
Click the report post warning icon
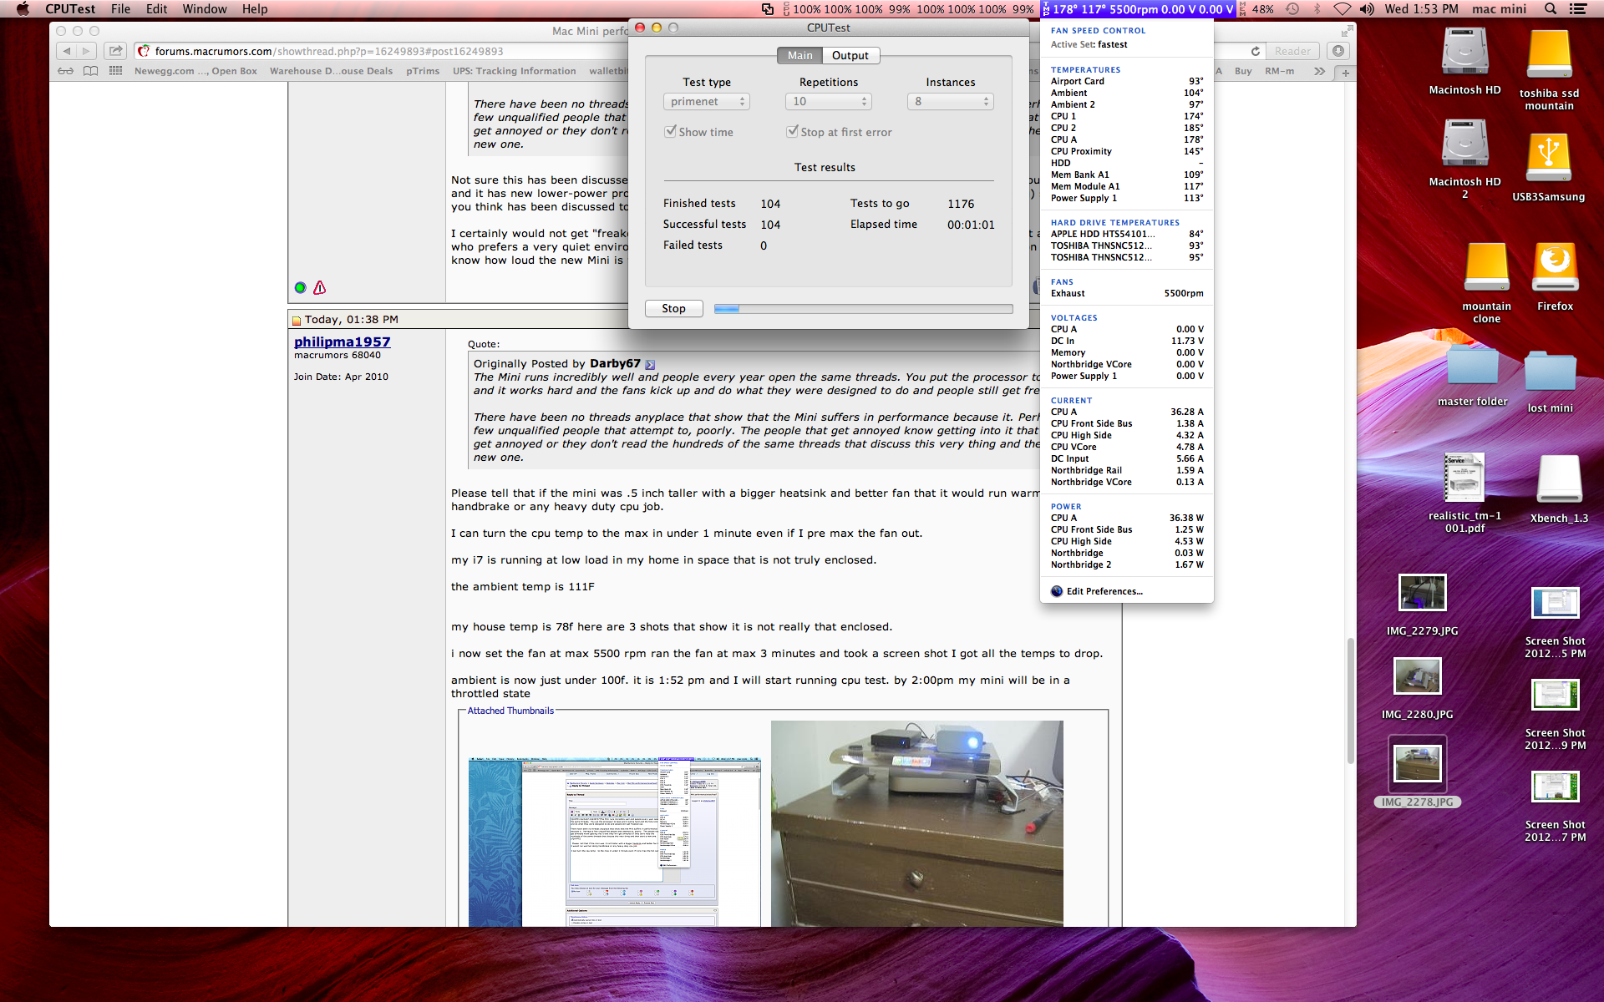tap(319, 288)
